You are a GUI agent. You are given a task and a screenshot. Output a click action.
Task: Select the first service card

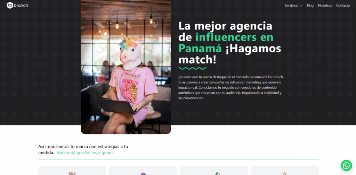point(72,170)
